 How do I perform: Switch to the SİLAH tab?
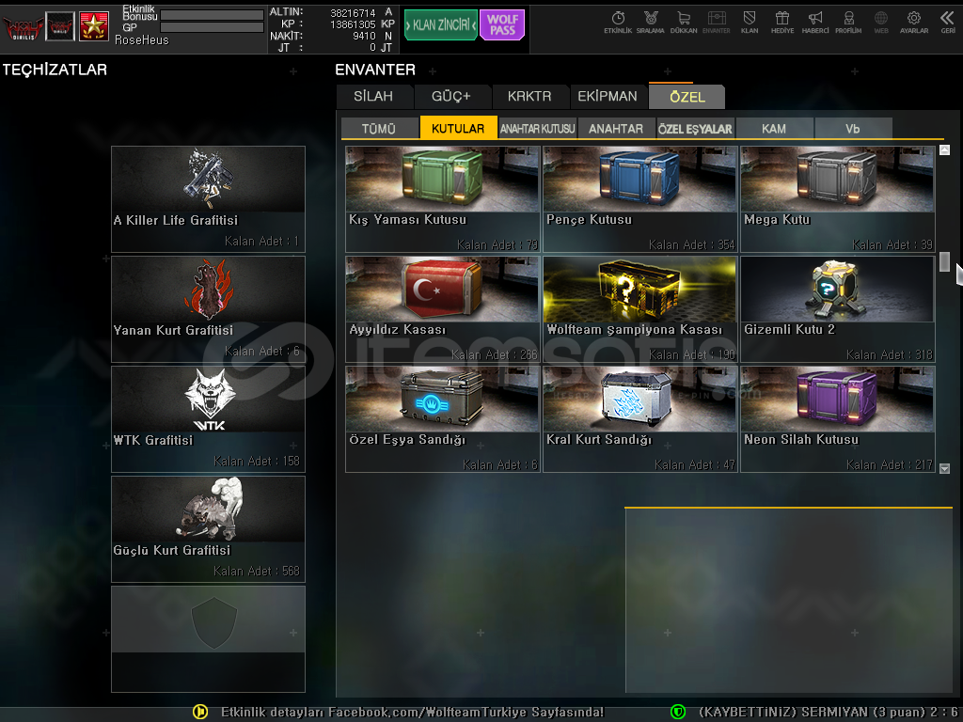tap(373, 97)
